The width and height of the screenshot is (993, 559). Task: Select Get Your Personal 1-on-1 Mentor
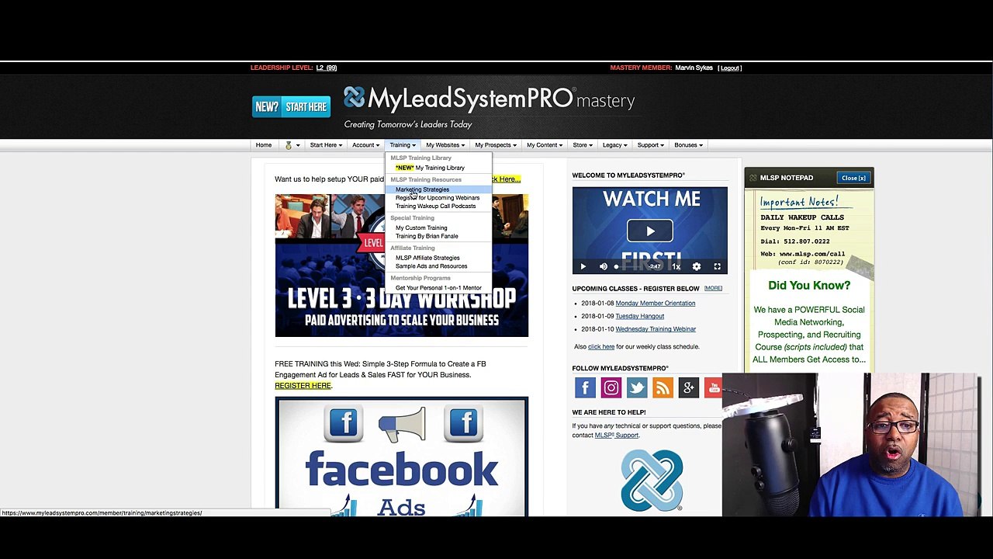[438, 288]
